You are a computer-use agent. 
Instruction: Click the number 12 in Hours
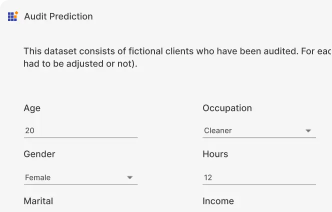click(x=208, y=177)
